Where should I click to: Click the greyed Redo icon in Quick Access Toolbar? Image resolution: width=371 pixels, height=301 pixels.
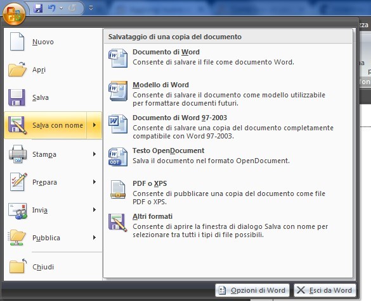point(72,8)
